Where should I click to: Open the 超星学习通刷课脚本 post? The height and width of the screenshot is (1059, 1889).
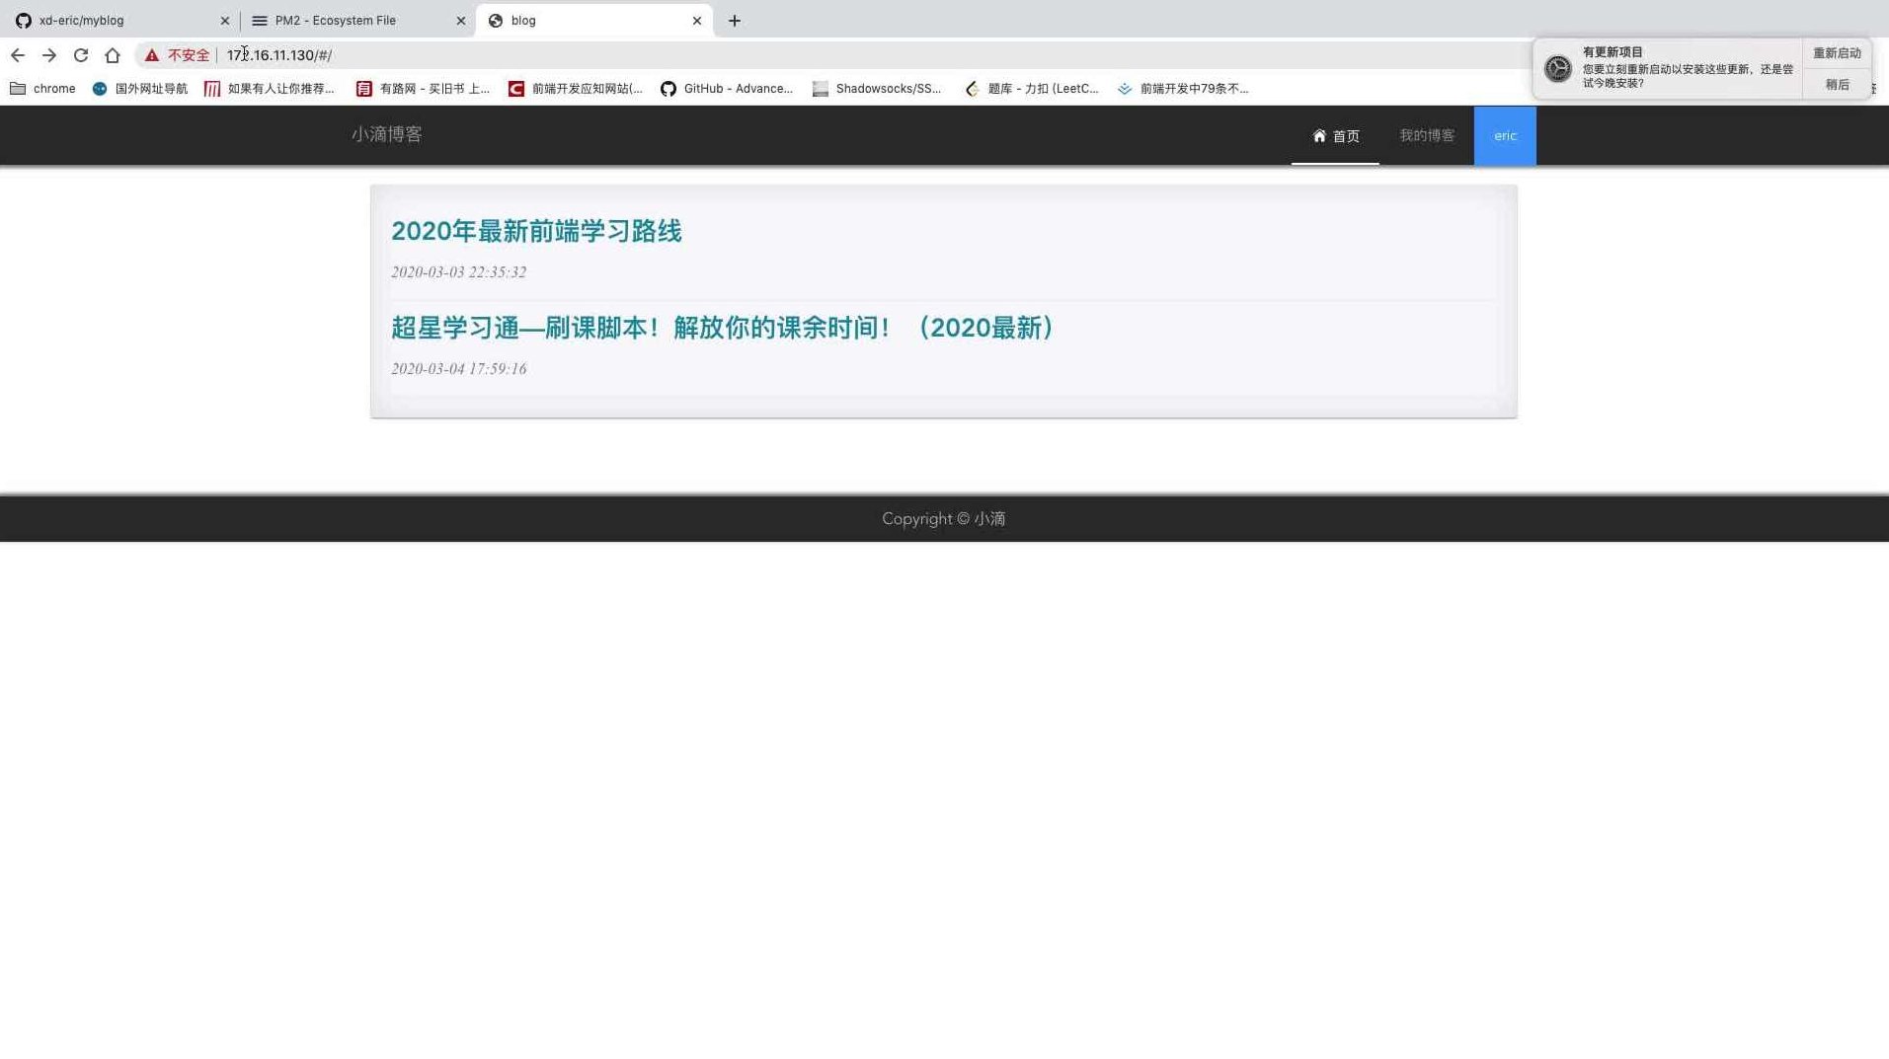tap(722, 327)
